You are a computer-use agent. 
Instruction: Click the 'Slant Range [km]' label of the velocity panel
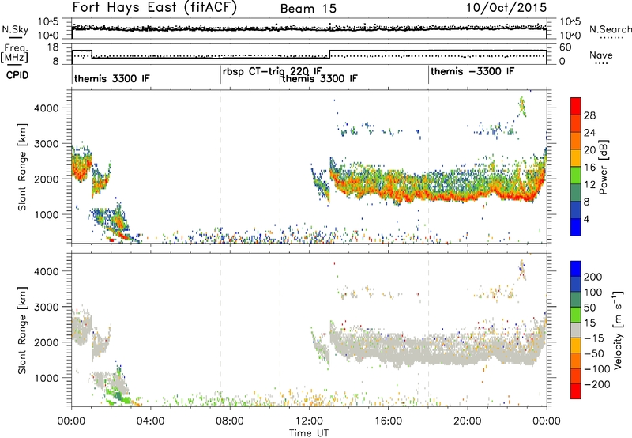pos(22,330)
